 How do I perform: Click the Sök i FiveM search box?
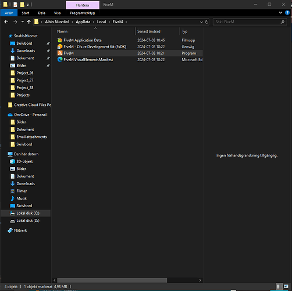(247, 22)
